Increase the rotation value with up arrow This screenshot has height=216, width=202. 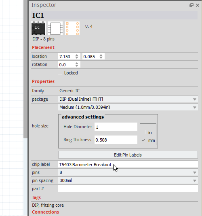click(x=77, y=63)
